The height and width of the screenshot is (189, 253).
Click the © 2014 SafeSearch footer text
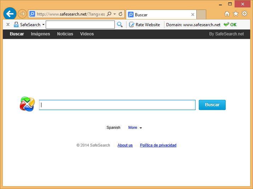(x=93, y=145)
